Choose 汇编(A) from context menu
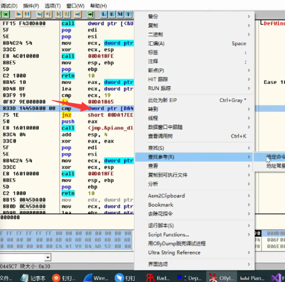This screenshot has height=282, width=285. [194, 43]
